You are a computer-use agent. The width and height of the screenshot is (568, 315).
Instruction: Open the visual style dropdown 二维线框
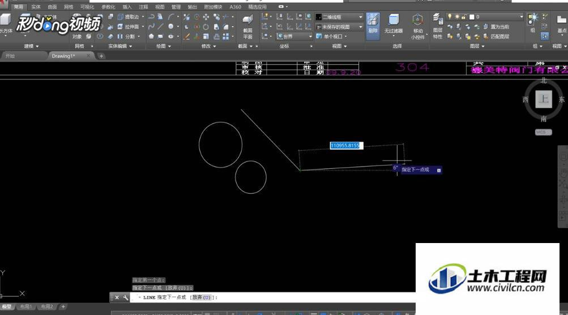tap(339, 16)
